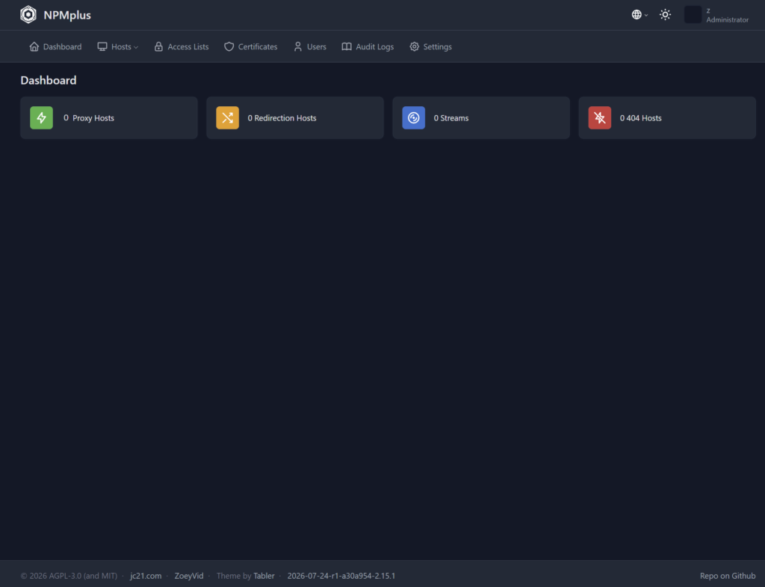Screen dimensions: 765x587
Task: Open the 0 Streams card
Action: pyautogui.click(x=481, y=117)
